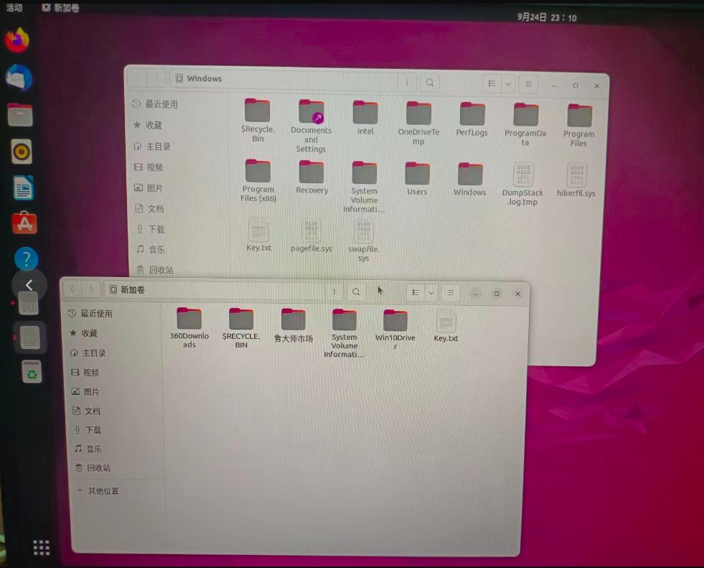Open an SSD drive from the dock
704x568 pixels.
19,337
